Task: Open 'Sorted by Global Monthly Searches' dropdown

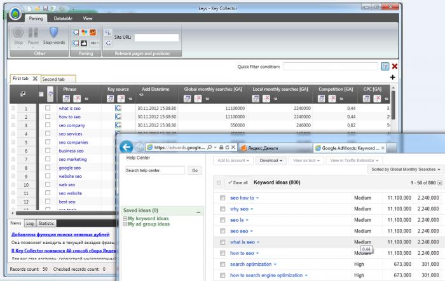Action: click(406, 170)
